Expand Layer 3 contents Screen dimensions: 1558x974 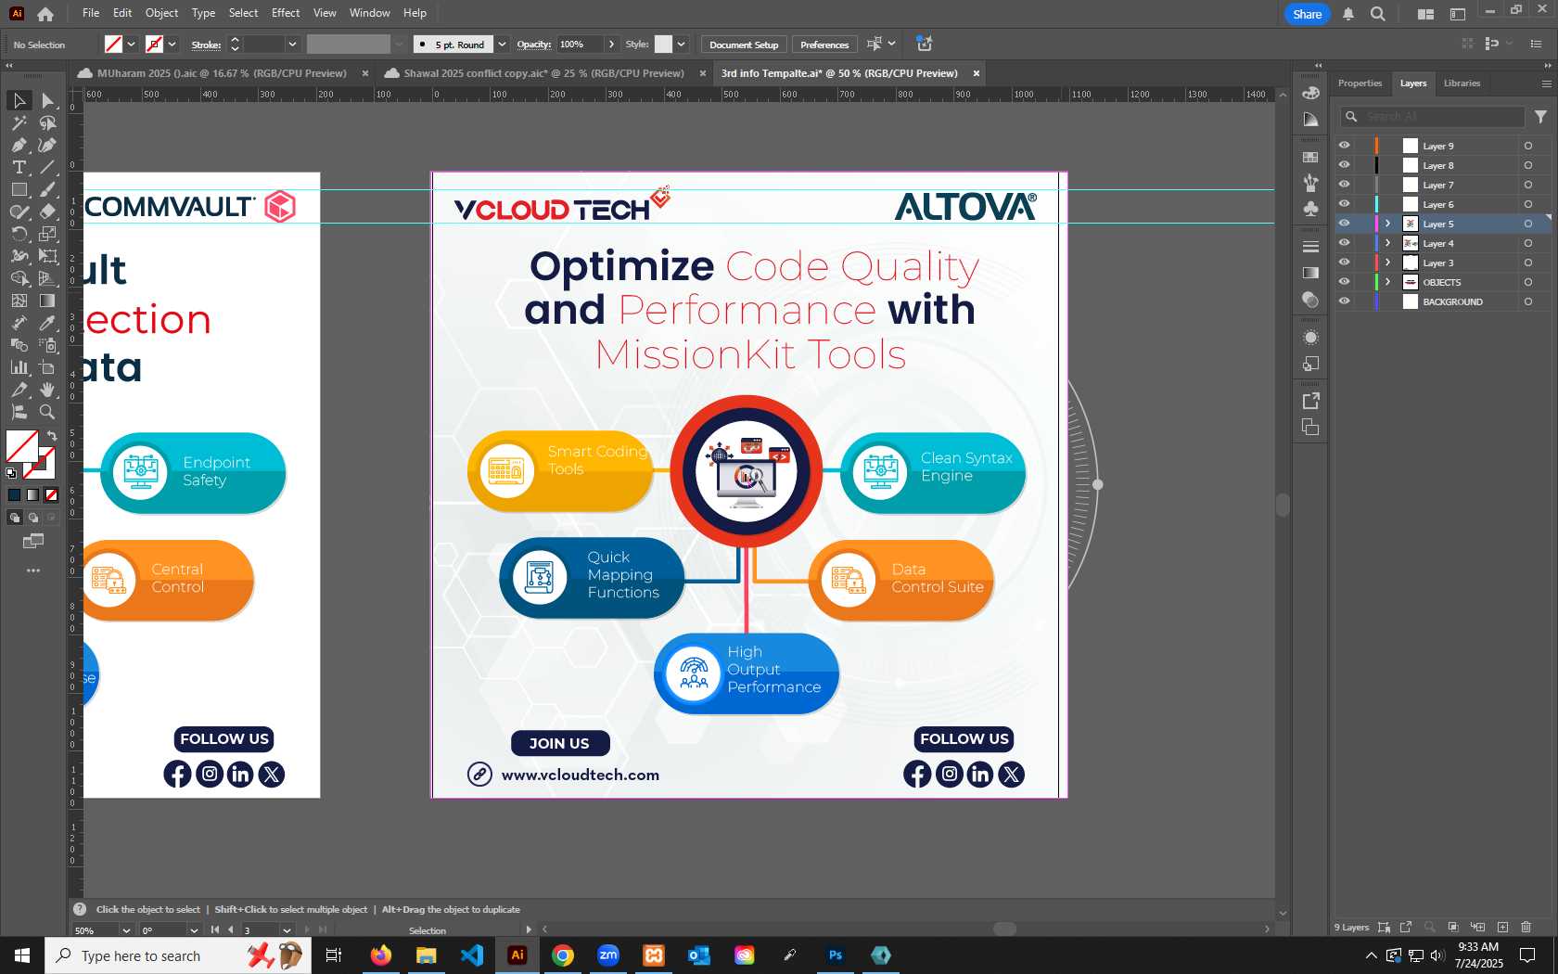click(1387, 263)
